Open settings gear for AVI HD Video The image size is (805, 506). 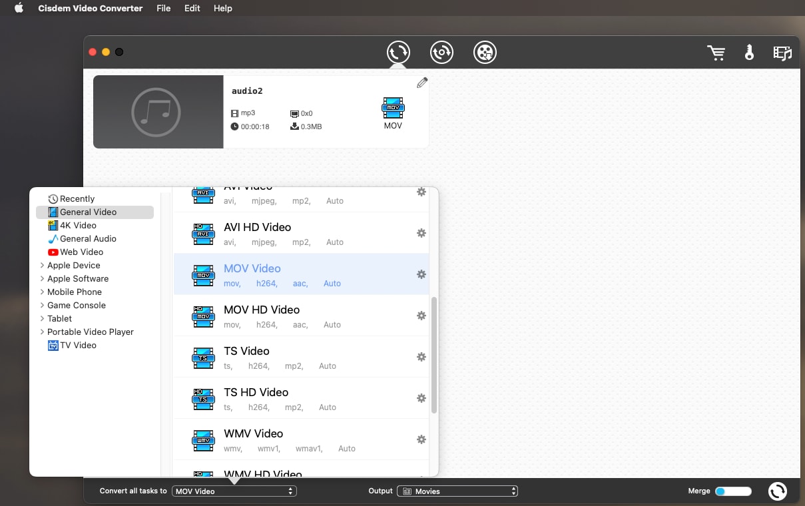click(x=421, y=233)
